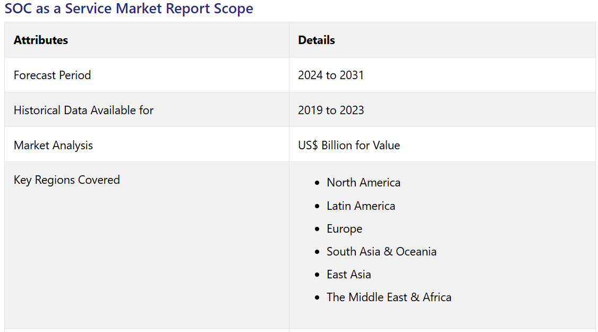The width and height of the screenshot is (598, 332).
Task: Select the 'East Asia' list item
Action: (348, 274)
